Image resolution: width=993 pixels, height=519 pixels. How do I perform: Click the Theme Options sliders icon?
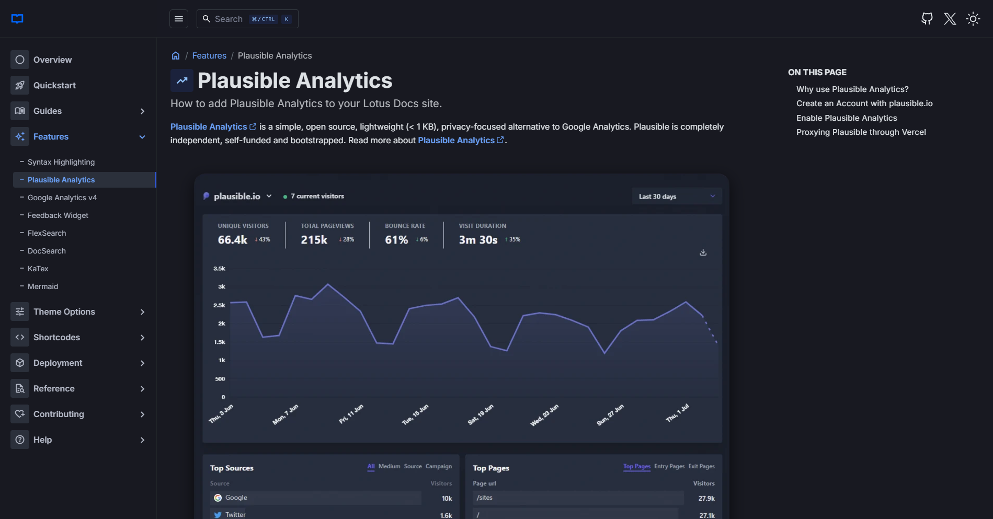click(20, 312)
